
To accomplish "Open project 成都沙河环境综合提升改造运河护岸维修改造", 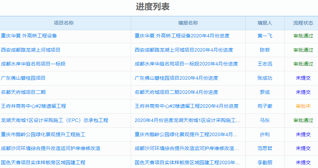I will 50,148.
